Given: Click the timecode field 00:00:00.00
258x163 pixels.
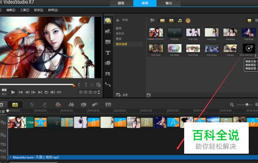Looking at the screenshot, I should coord(88,92).
